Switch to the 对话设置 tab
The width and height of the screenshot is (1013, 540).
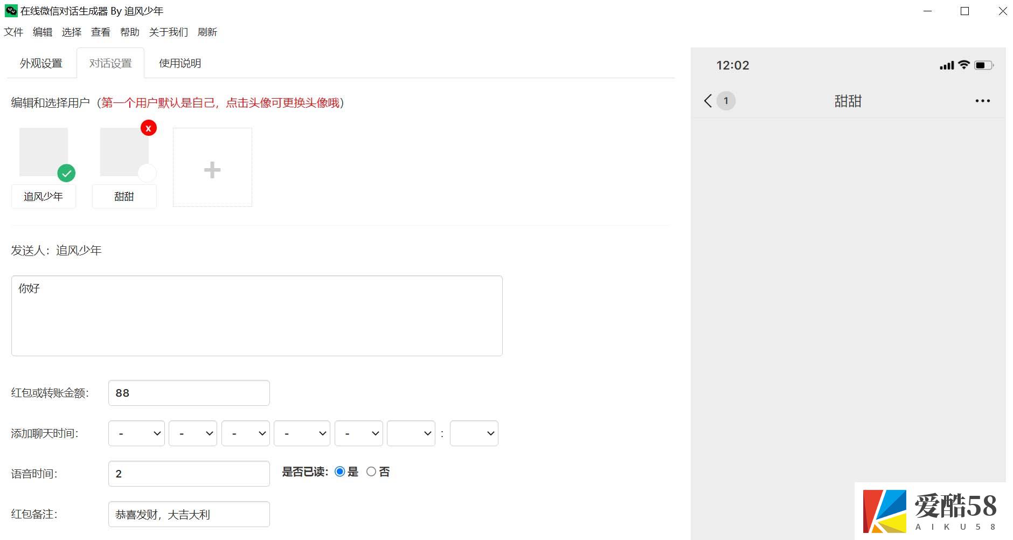(x=110, y=63)
